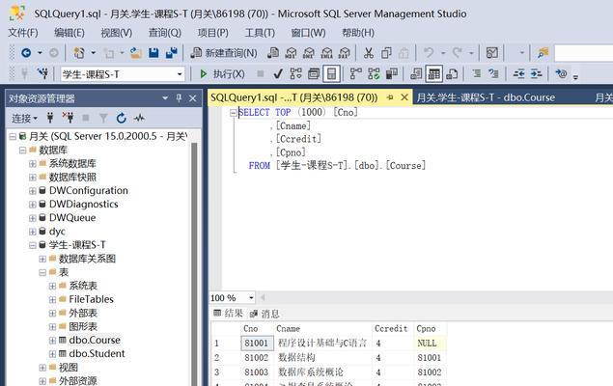Click the Object Explorer filter icon
Screen dimensions: 613x386
point(103,118)
